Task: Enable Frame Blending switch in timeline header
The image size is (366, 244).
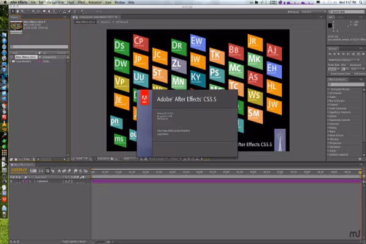Action: (64, 171)
